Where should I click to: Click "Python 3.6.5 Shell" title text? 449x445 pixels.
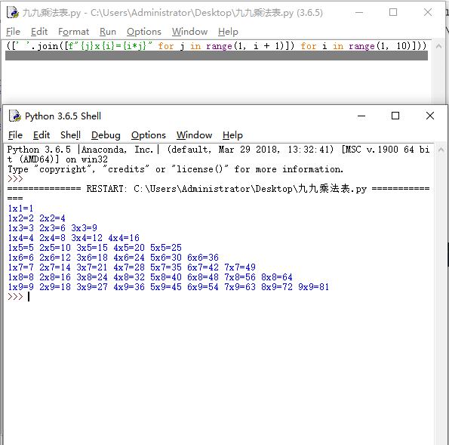point(63,116)
